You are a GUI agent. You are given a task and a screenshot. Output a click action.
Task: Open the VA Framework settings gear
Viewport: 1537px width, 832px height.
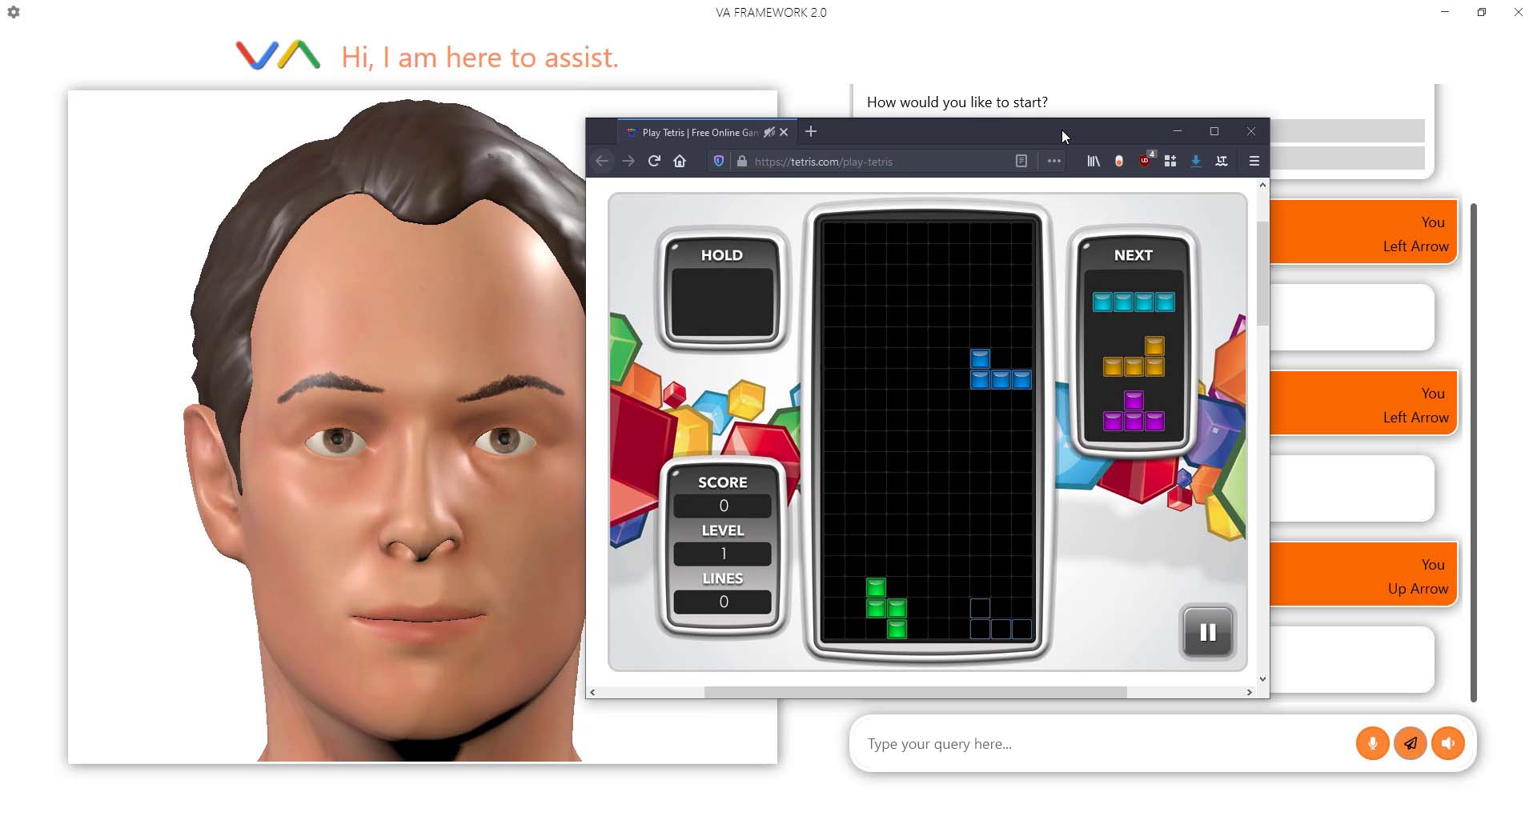click(x=14, y=12)
